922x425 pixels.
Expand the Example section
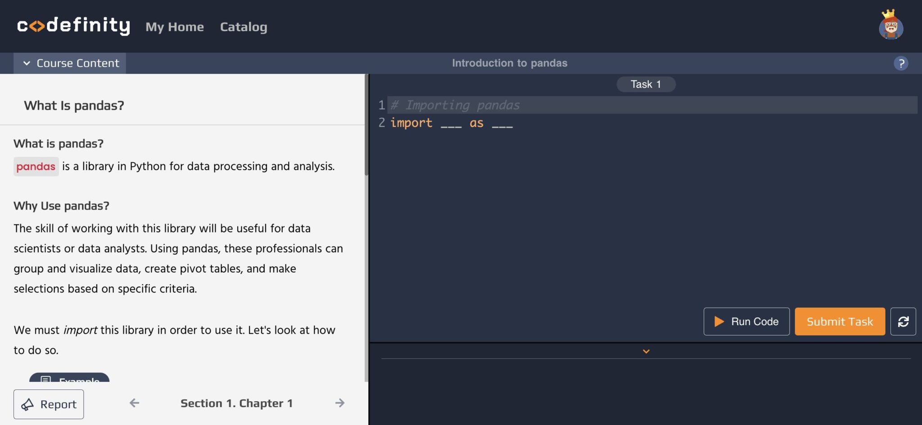[x=68, y=380]
